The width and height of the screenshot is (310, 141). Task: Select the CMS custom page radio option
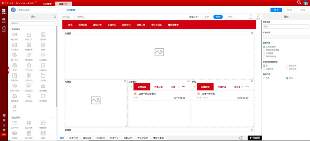click(264, 50)
